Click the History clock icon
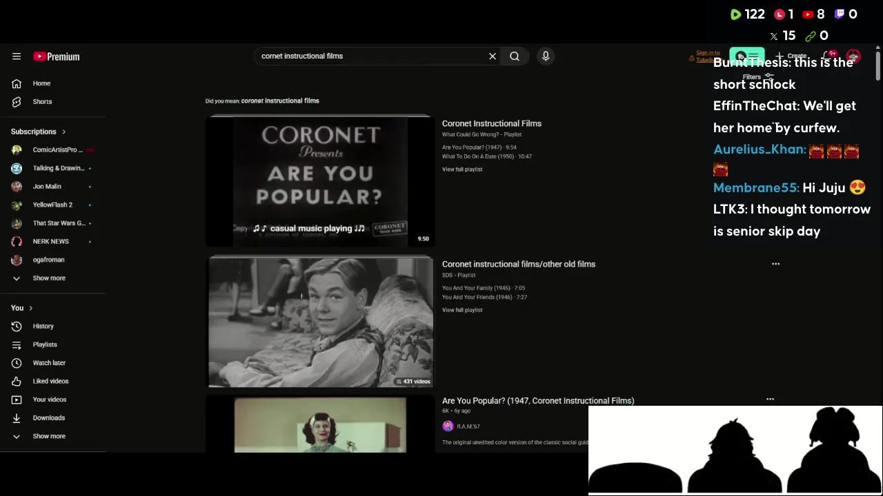The height and width of the screenshot is (496, 883). click(17, 327)
